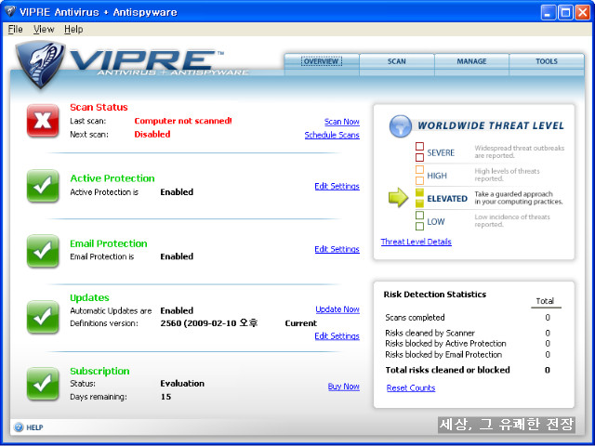Click 'Risks cleaned by Scanner' row

pyautogui.click(x=468, y=333)
